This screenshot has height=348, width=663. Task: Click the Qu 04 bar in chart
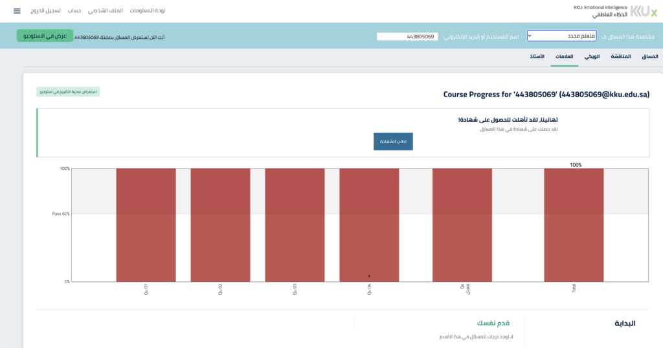click(x=369, y=225)
